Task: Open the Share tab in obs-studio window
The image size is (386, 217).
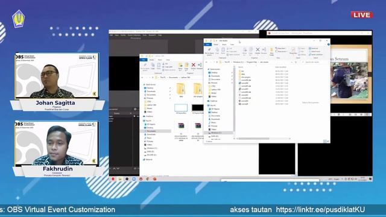Action: (224, 45)
